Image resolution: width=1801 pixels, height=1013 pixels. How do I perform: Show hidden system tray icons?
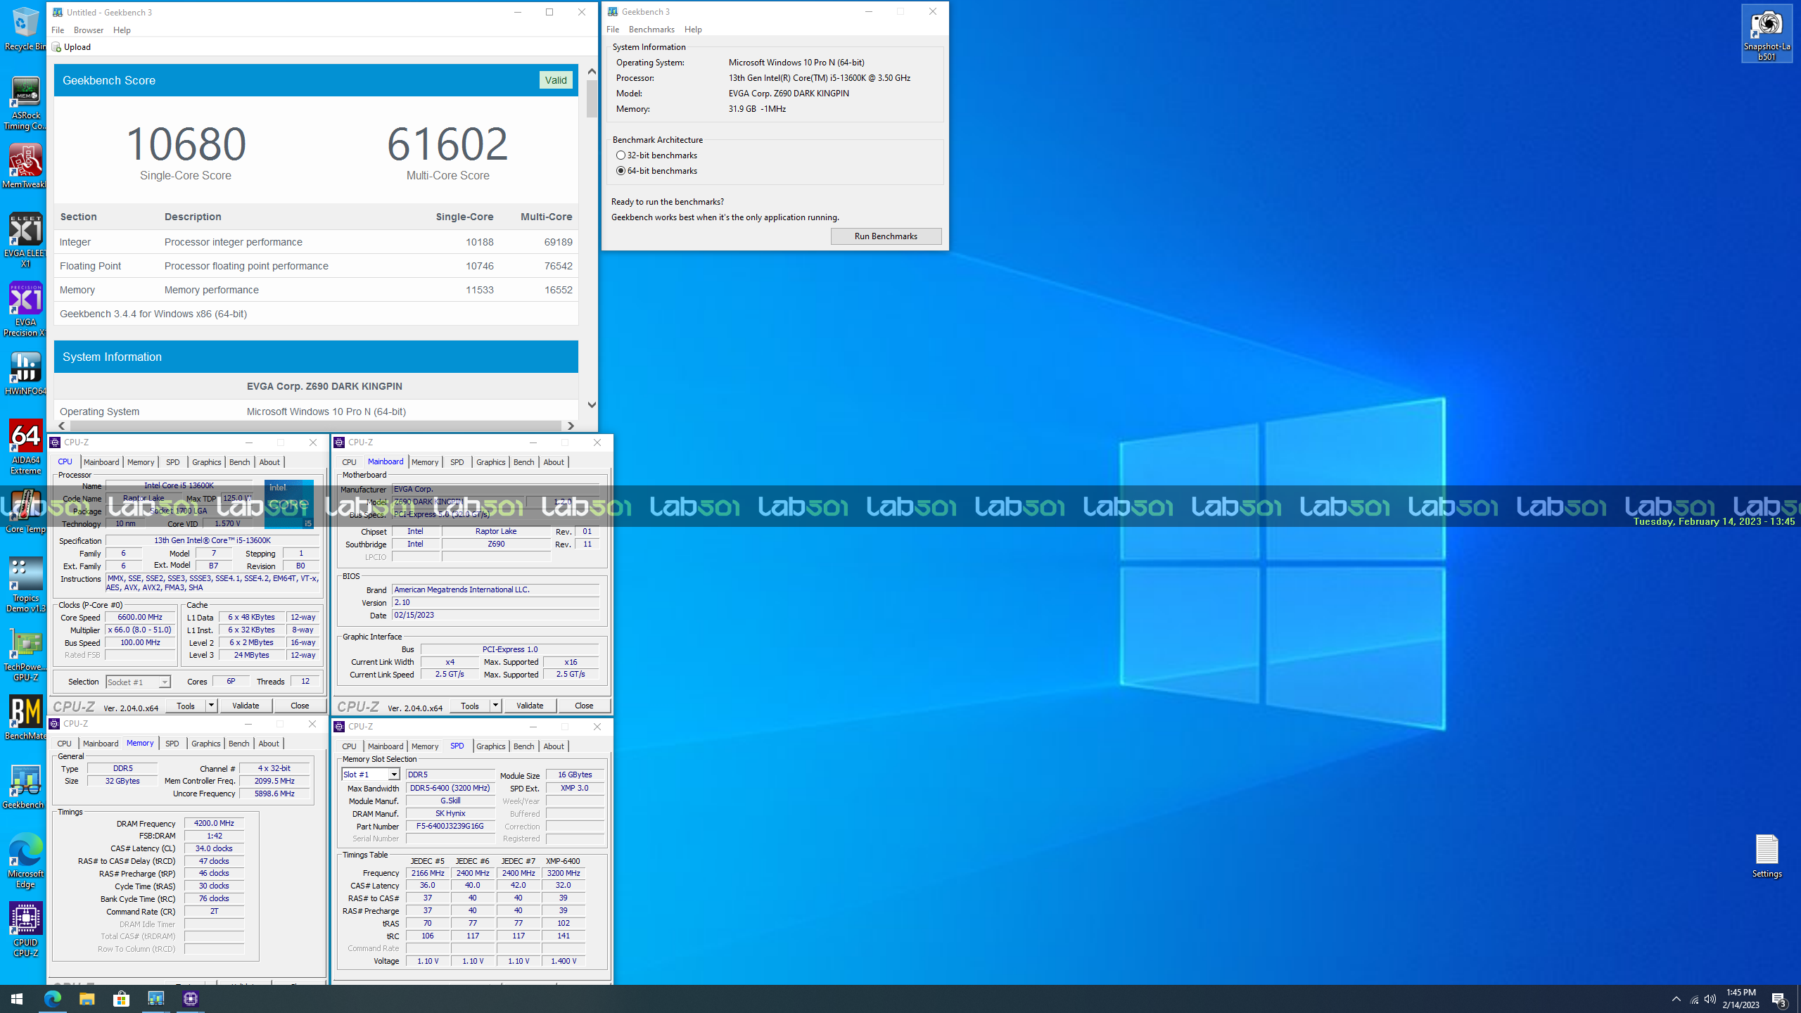tap(1676, 999)
